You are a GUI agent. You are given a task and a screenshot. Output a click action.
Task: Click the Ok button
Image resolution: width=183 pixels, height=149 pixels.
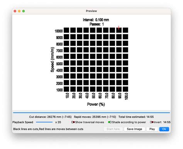click(164, 129)
